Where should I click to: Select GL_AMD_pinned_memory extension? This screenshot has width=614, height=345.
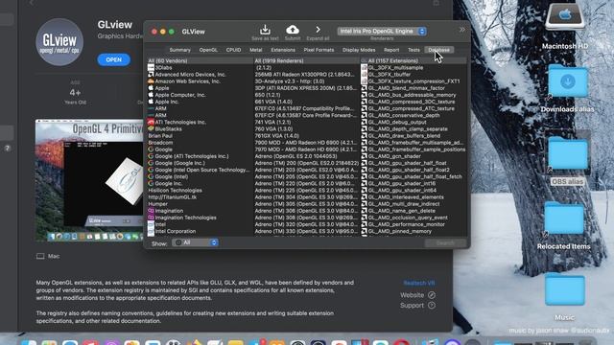pyautogui.click(x=413, y=232)
